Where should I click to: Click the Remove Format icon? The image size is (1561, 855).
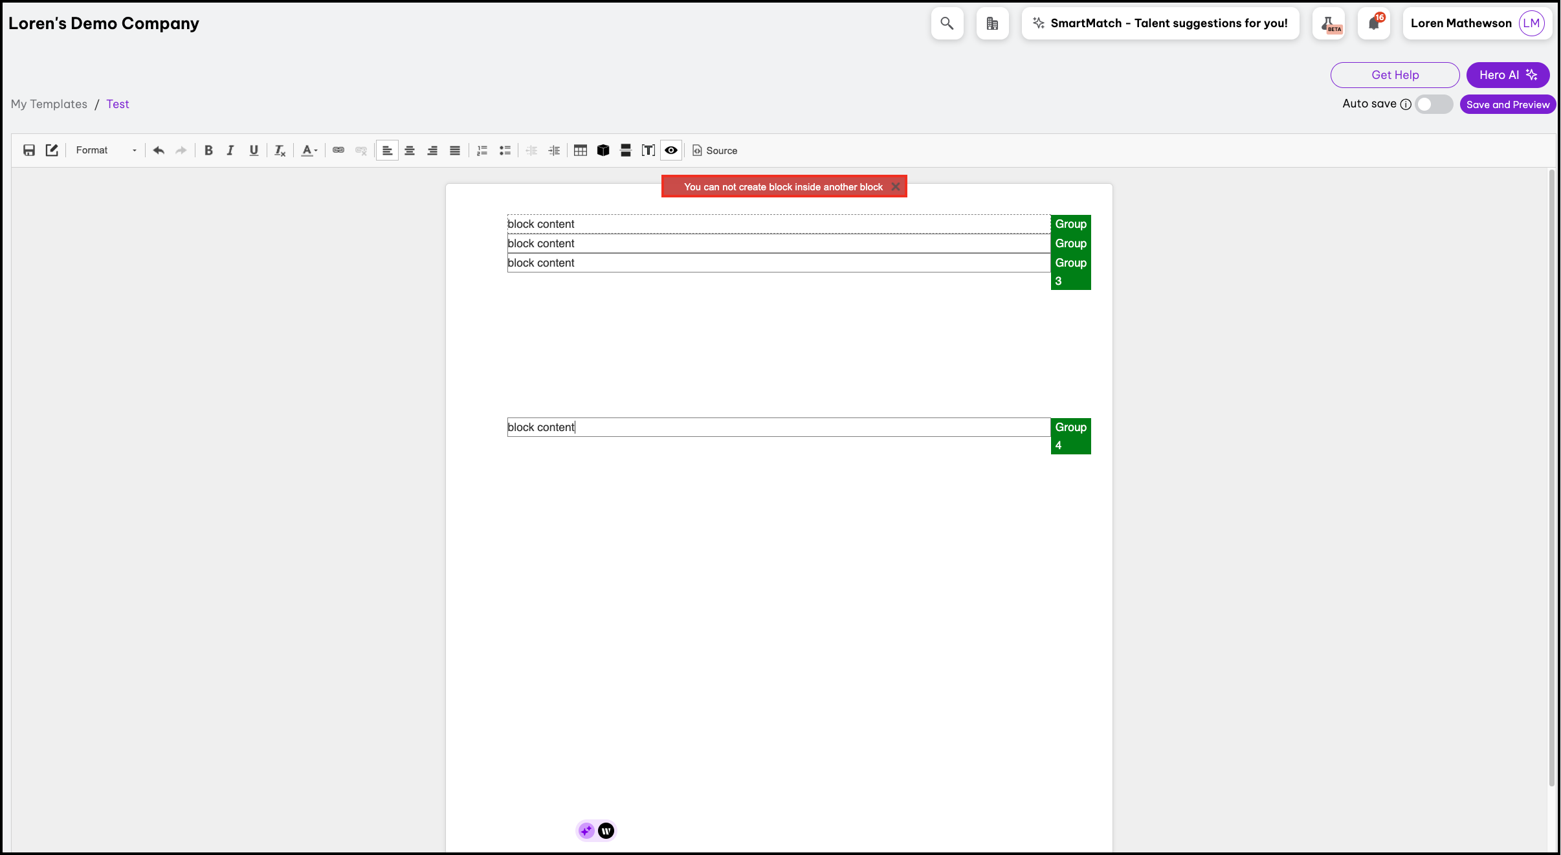280,150
